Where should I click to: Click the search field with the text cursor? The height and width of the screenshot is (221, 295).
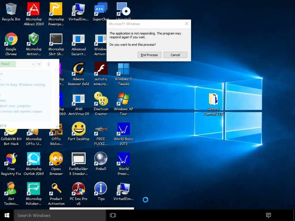pos(51,64)
